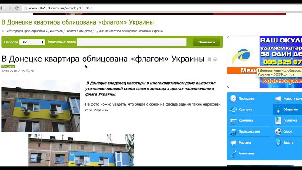Click the print icon next to headline
Image resolution: width=302 pixels, height=170 pixels.
tap(215, 59)
